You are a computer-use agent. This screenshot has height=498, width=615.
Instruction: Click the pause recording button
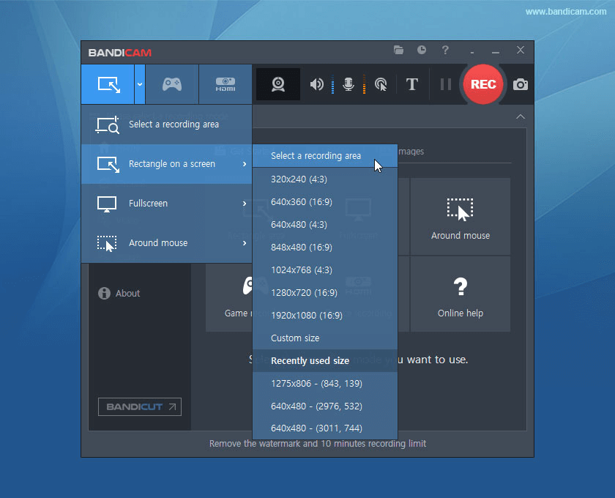pyautogui.click(x=446, y=84)
